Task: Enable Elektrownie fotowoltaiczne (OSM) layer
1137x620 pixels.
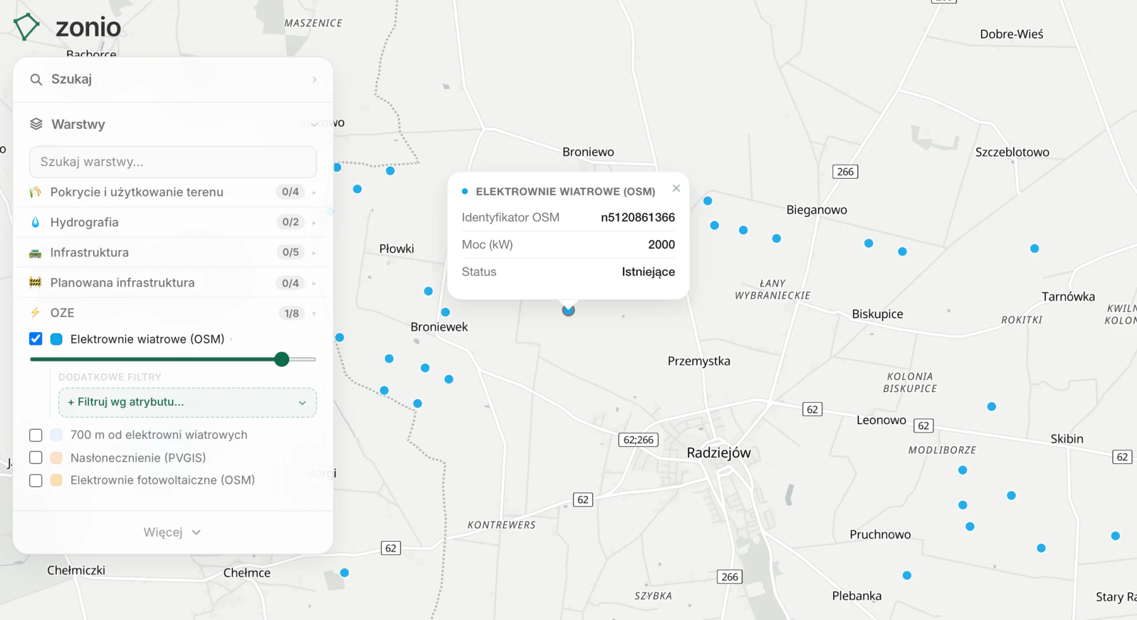Action: [36, 480]
